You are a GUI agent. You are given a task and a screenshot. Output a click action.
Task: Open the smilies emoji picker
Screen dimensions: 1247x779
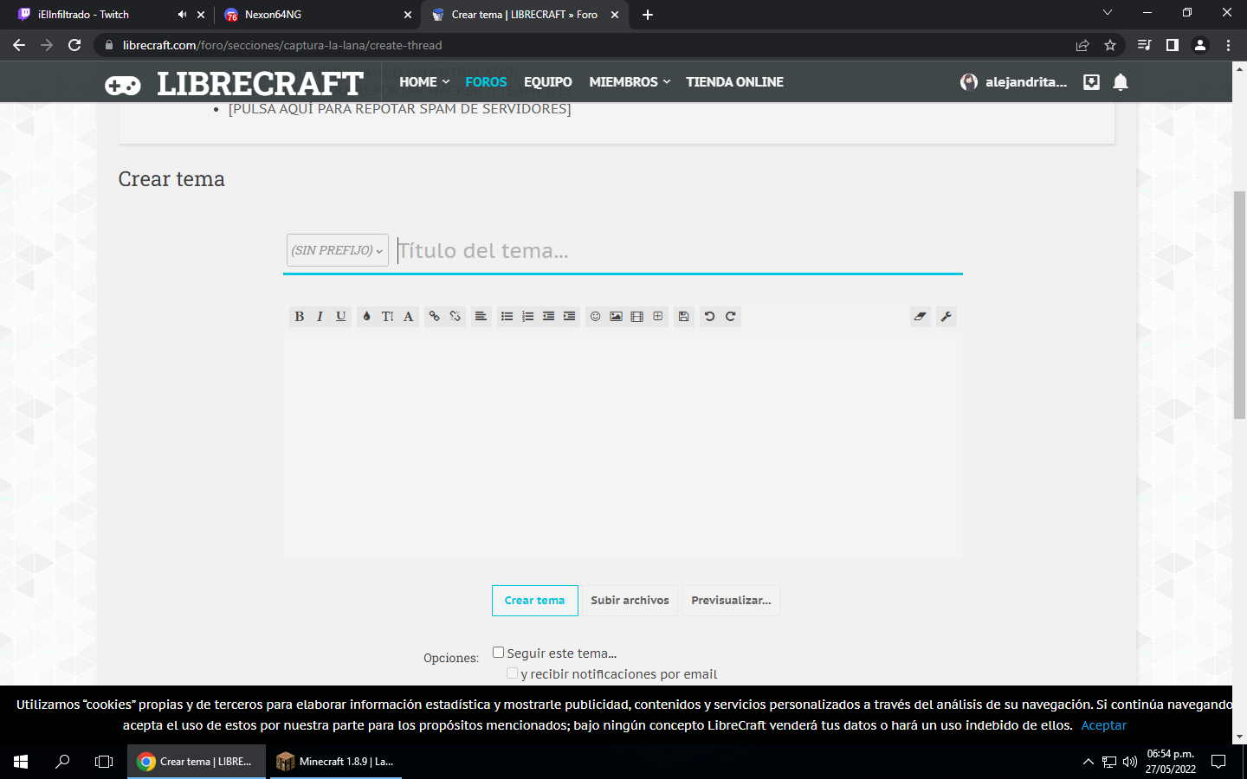click(595, 317)
